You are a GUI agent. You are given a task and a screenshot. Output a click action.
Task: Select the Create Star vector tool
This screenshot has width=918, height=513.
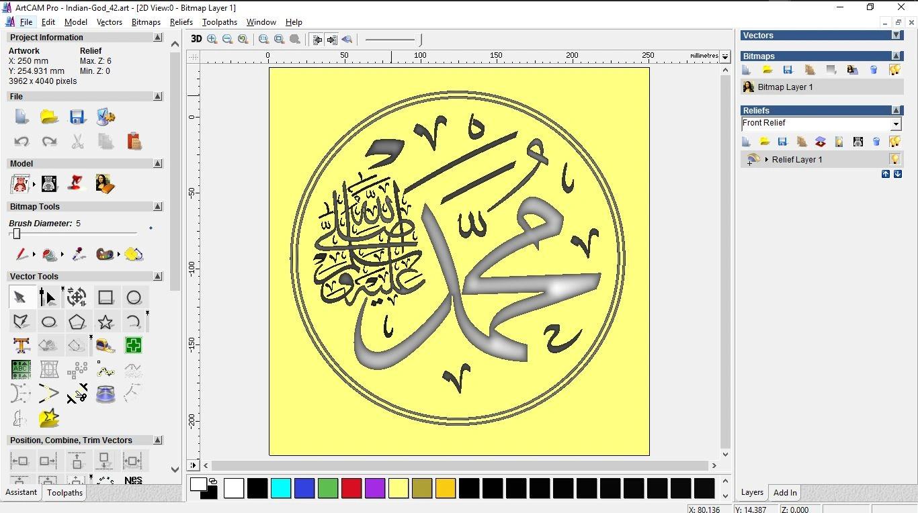click(x=106, y=322)
